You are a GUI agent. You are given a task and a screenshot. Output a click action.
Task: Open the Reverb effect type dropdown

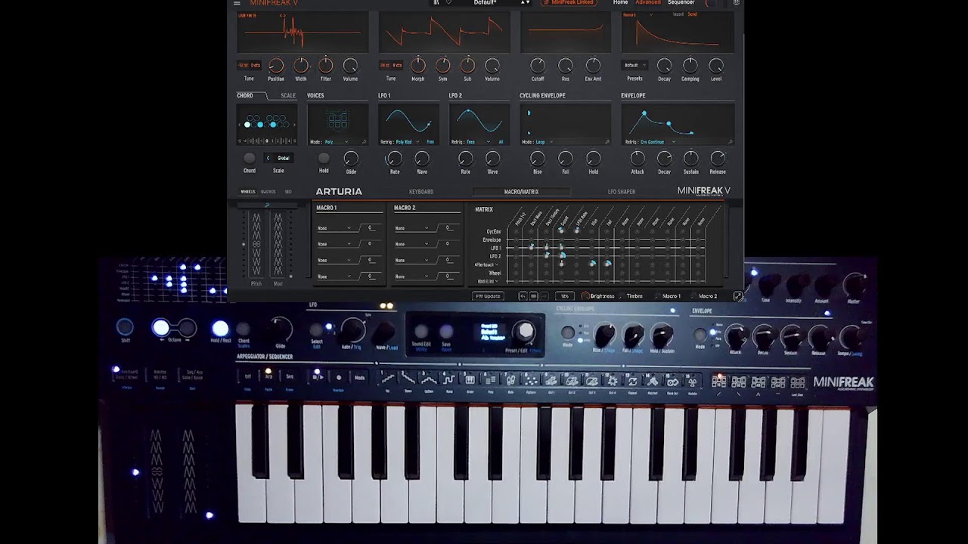tap(639, 14)
